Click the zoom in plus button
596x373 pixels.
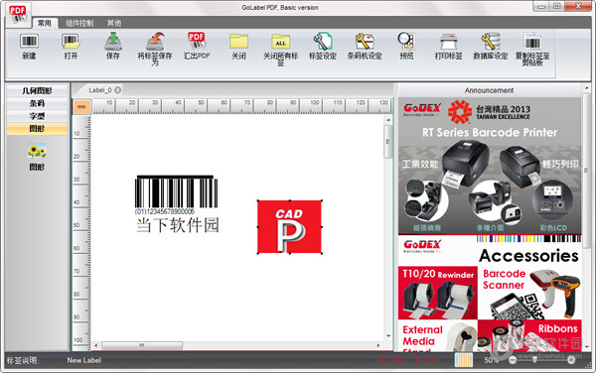571,360
